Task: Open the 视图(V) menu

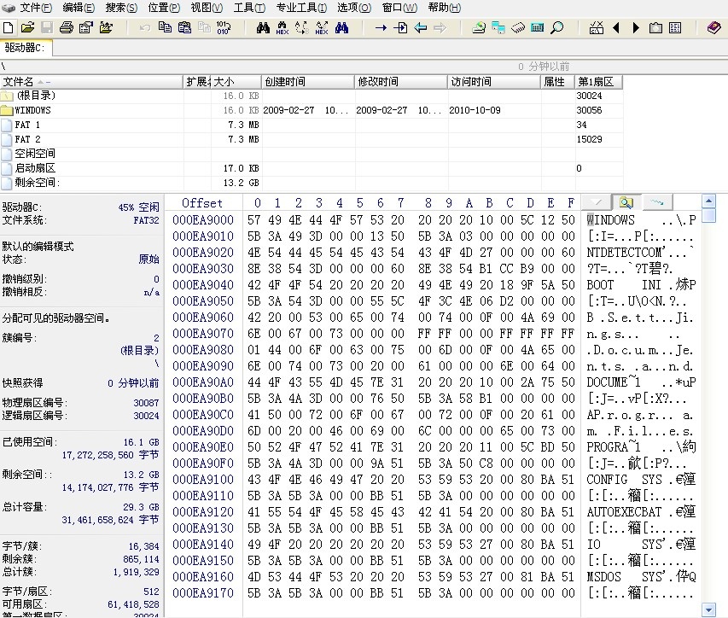Action: pyautogui.click(x=207, y=8)
